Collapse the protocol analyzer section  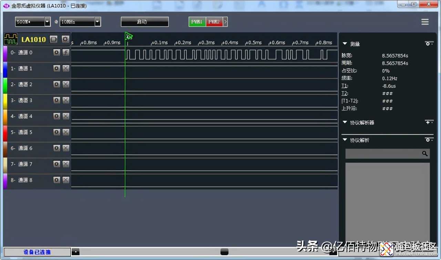click(x=345, y=122)
